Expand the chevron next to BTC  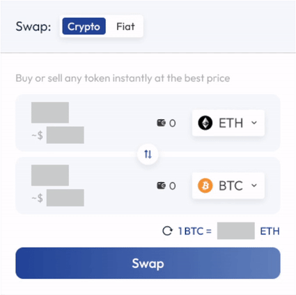pos(254,186)
